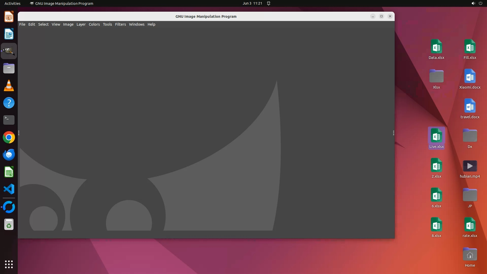Viewport: 487px width, 274px height.
Task: Open Google Chrome from the dock
Action: 9,138
